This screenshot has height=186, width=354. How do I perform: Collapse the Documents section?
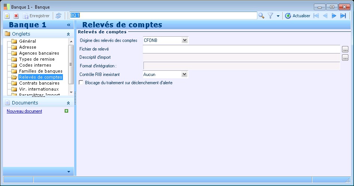(68, 103)
